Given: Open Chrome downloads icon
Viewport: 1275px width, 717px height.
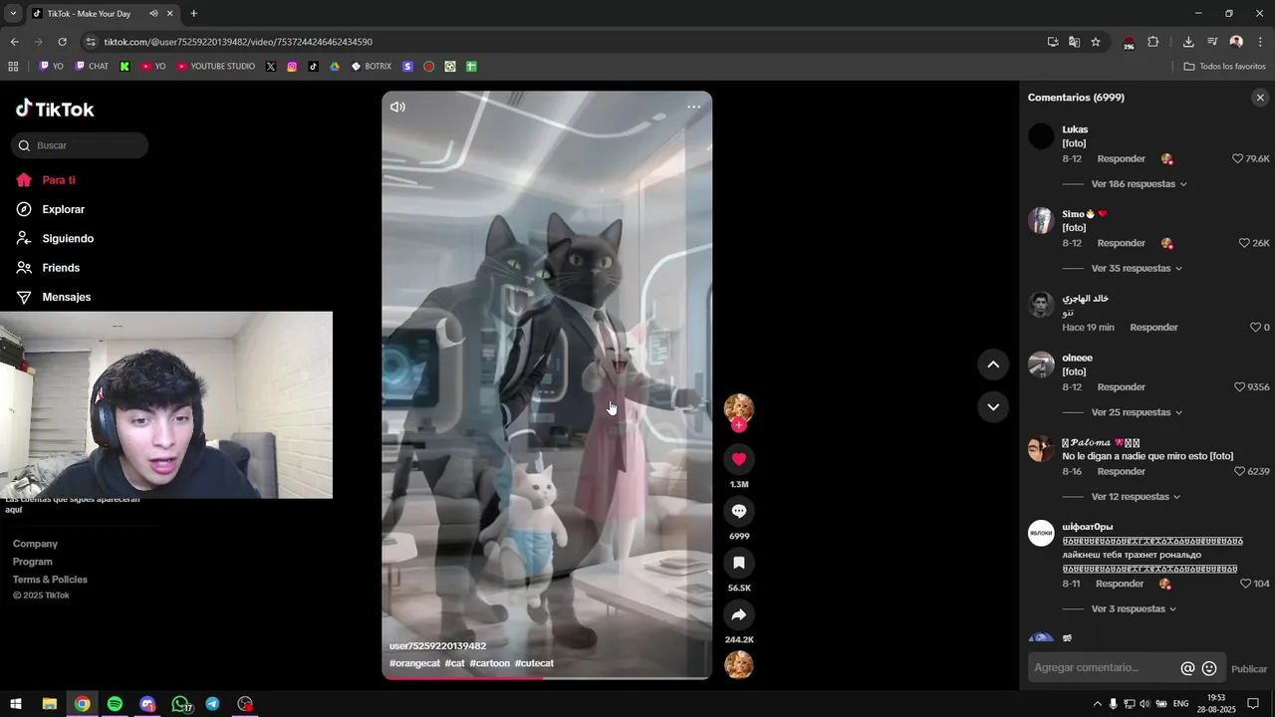Looking at the screenshot, I should (1188, 42).
